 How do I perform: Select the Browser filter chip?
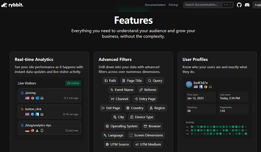pyautogui.click(x=152, y=126)
